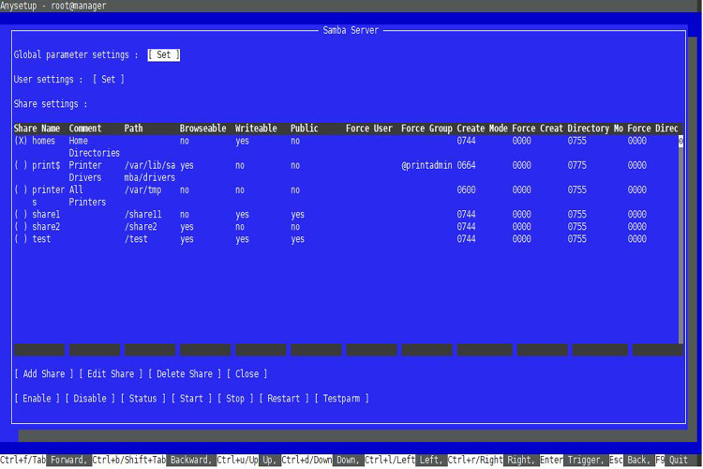This screenshot has height=469, width=703.
Task: Click the Browseable column header
Action: tap(203, 129)
